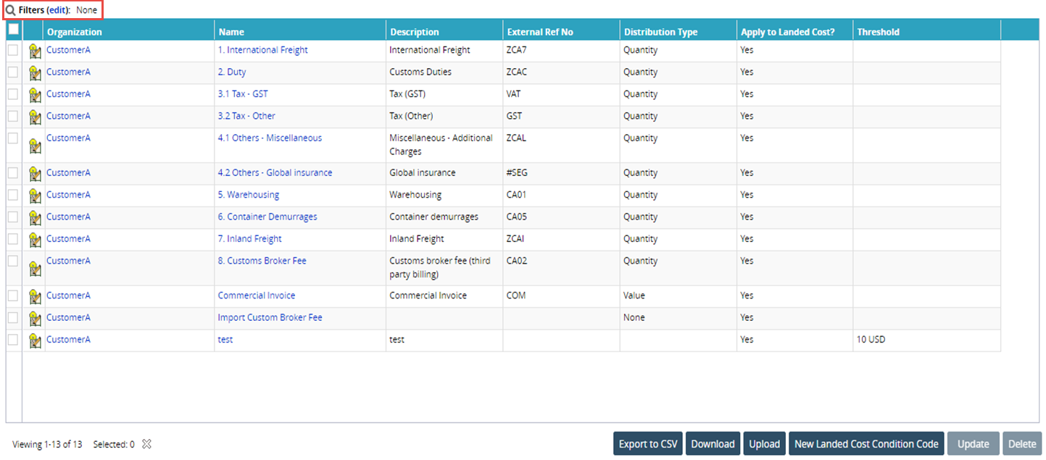The image size is (1046, 460).
Task: Click New Landed Cost Condition Code button
Action: coord(866,444)
